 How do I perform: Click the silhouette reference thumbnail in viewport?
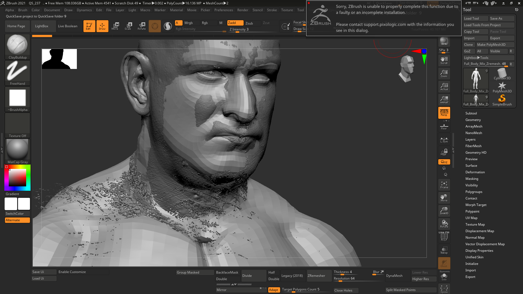pos(59,59)
